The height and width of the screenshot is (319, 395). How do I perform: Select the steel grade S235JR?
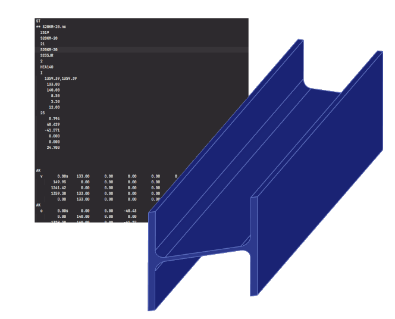click(x=46, y=56)
